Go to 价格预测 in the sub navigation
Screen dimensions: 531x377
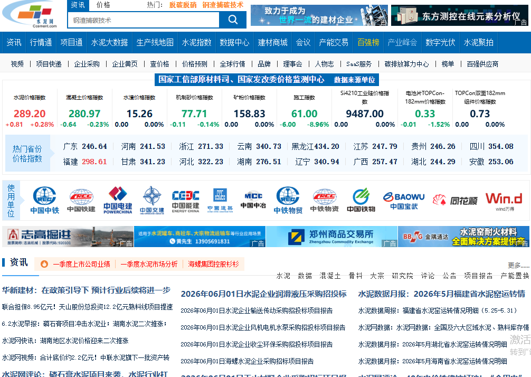point(194,64)
